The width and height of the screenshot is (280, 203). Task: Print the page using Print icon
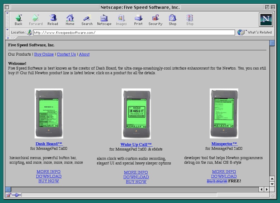[x=138, y=20]
